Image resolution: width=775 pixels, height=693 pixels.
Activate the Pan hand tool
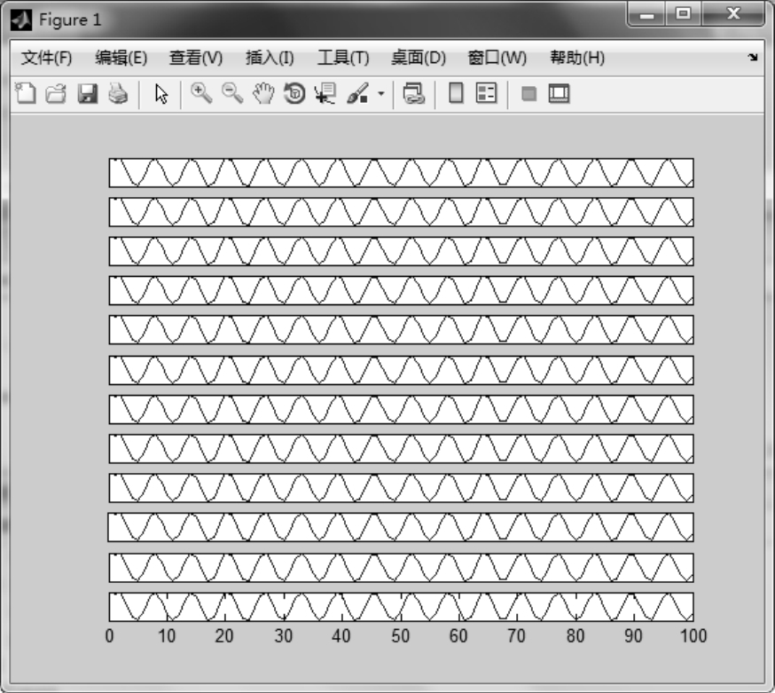(x=263, y=94)
